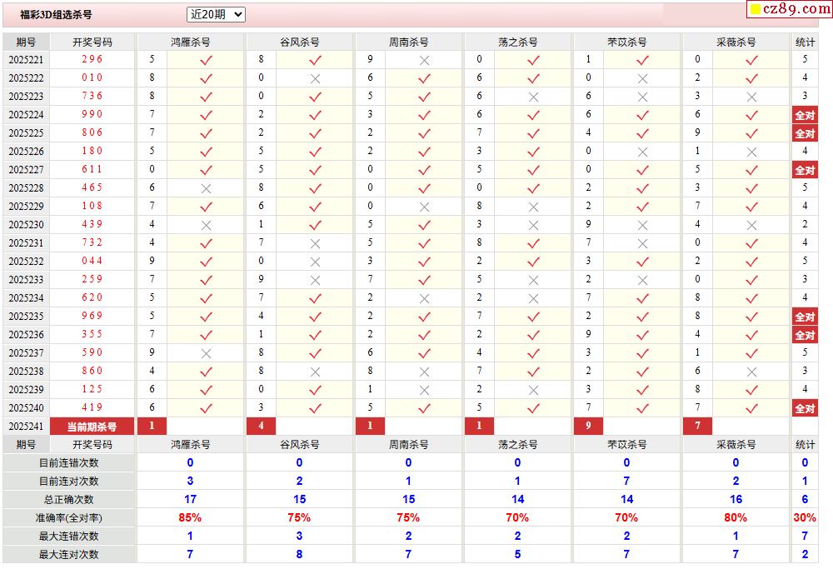This screenshot has height=569, width=833.
Task: Click the X mark for 芣苡杀号 in row 2025226
Action: (642, 152)
